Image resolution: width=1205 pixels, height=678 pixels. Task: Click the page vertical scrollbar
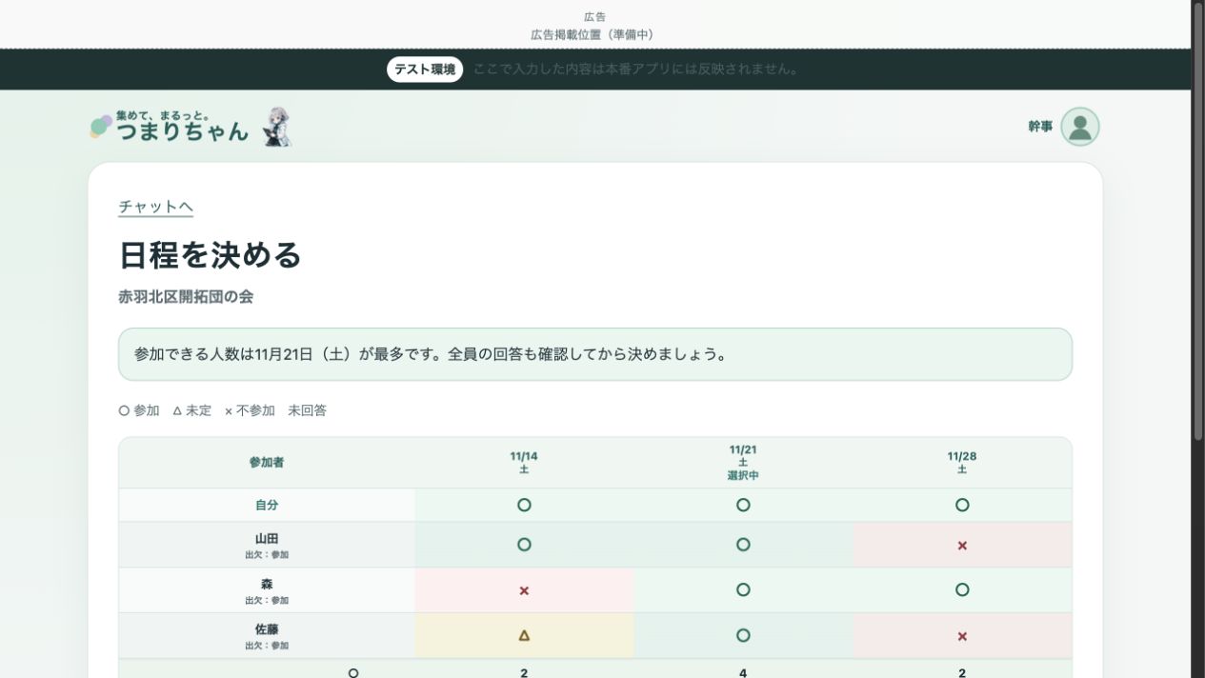(x=1198, y=224)
